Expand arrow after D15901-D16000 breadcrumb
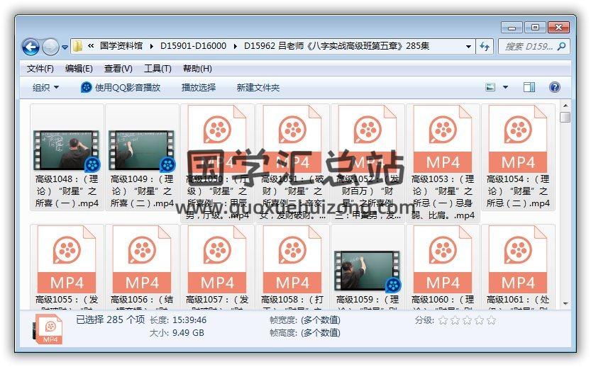 tap(236, 46)
